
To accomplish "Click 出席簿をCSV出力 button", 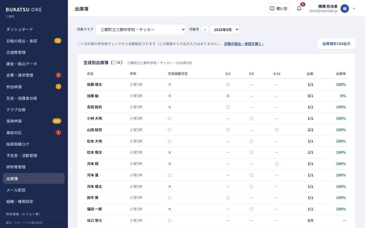I will point(336,44).
